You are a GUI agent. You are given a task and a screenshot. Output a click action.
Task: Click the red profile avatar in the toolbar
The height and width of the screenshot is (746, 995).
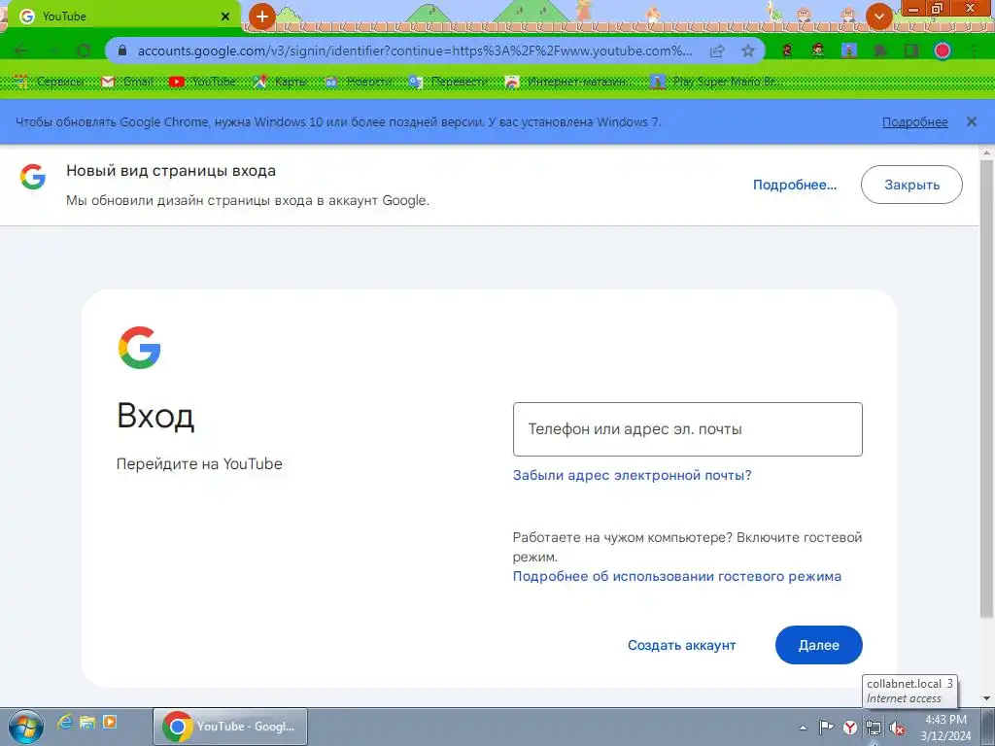click(x=943, y=51)
